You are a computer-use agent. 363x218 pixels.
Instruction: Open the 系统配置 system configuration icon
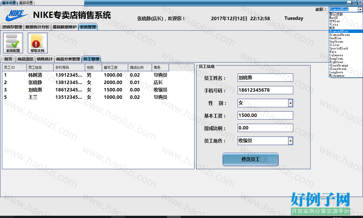click(13, 43)
